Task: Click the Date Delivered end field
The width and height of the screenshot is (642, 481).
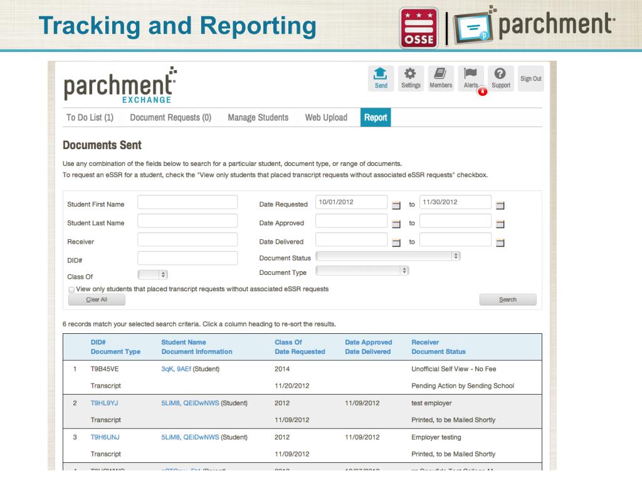Action: point(455,240)
